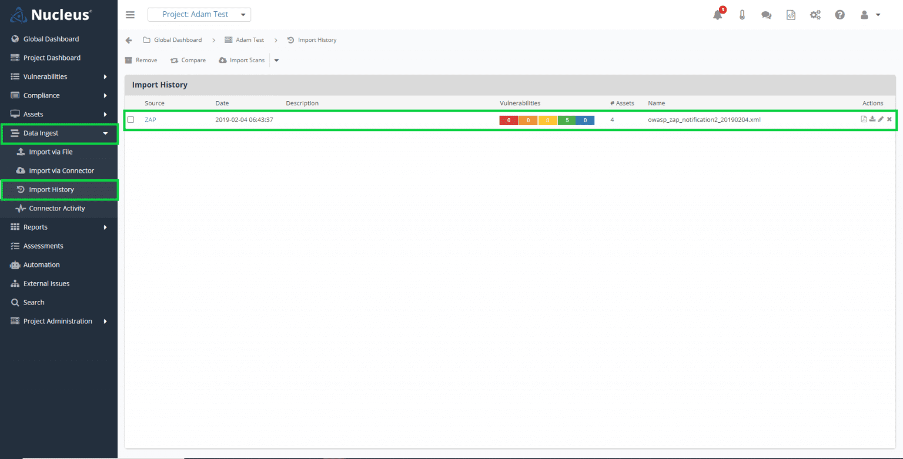903x459 pixels.
Task: Toggle the sidebar hamburger menu
Action: tap(130, 15)
